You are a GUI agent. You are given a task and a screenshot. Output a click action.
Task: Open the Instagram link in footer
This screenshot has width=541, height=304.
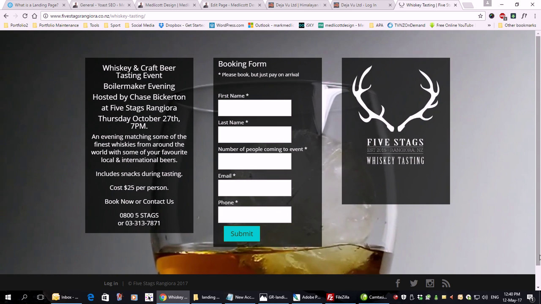(x=430, y=283)
